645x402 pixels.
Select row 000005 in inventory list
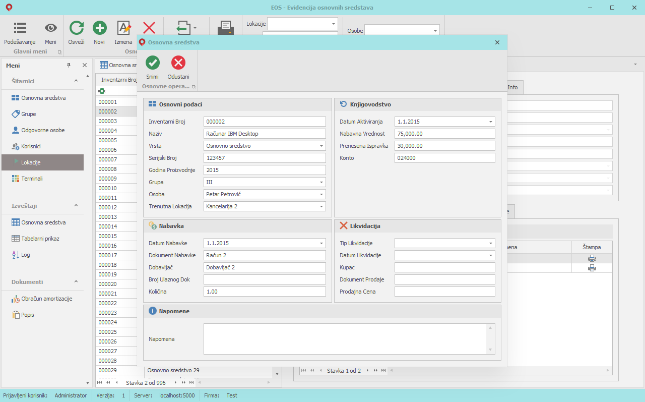tap(117, 140)
